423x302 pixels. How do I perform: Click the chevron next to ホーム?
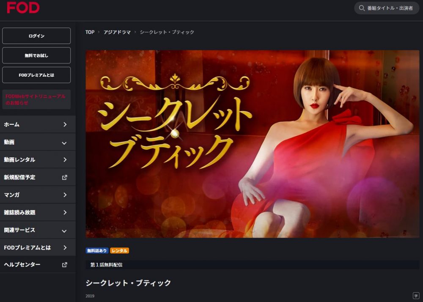[65, 124]
